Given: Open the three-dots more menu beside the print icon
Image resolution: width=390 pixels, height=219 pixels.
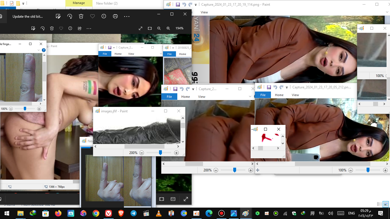Looking at the screenshot, I should [127, 16].
